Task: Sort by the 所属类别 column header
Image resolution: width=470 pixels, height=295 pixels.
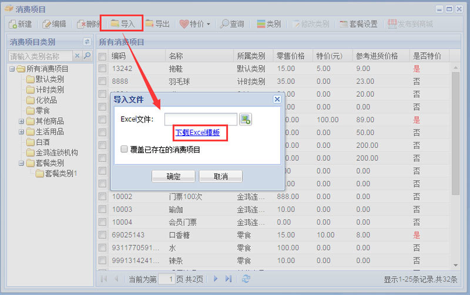Action: [x=253, y=56]
